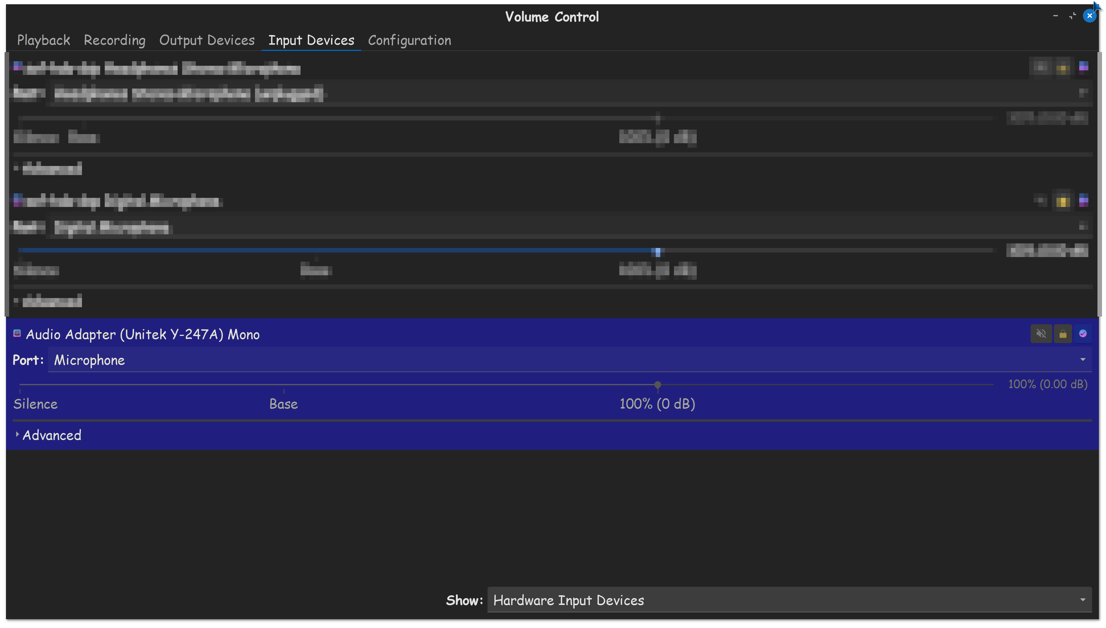The height and width of the screenshot is (628, 1106).
Task: Click Unitek volume slider handle at 100%
Action: coord(657,384)
